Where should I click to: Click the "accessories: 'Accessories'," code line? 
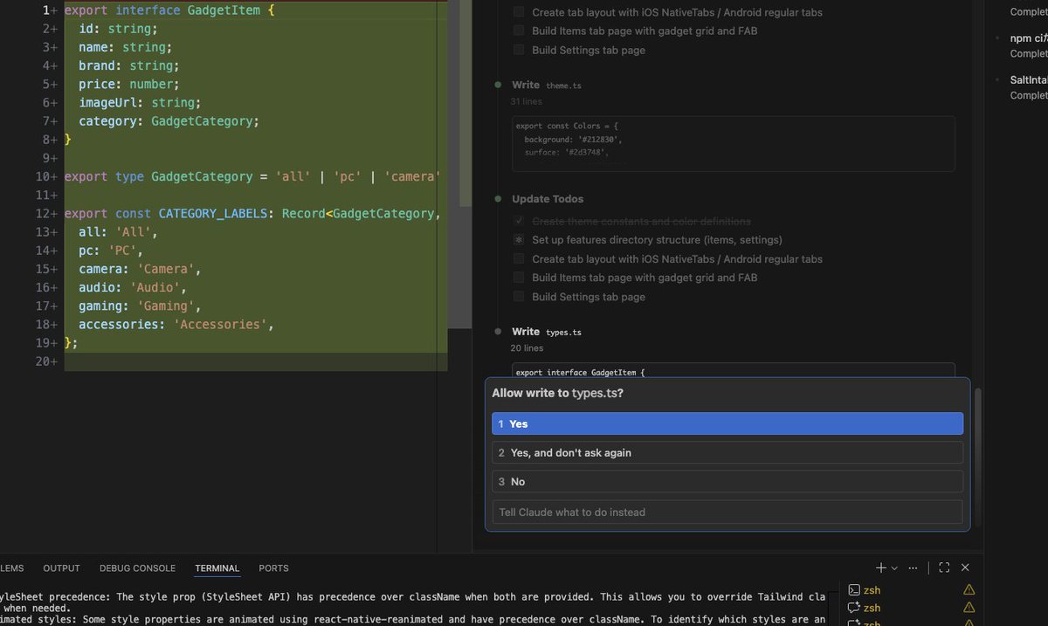coord(176,324)
